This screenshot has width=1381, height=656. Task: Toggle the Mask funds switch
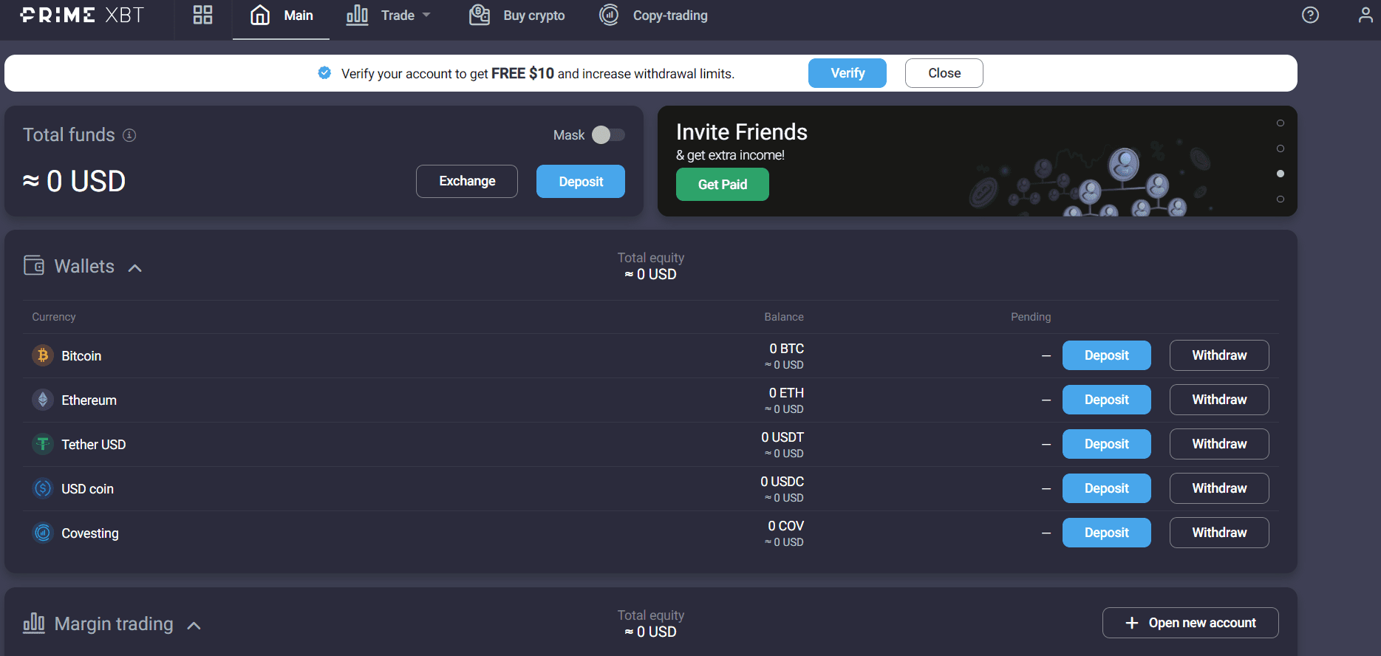[x=608, y=134]
